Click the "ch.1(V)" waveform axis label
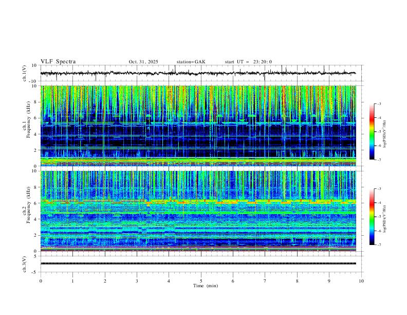Screen dimensions: 407x315 pyautogui.click(x=25, y=73)
